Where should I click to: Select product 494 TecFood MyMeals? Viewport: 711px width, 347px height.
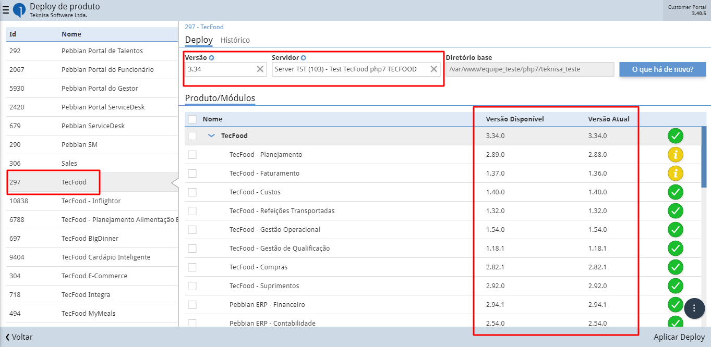[x=92, y=314]
